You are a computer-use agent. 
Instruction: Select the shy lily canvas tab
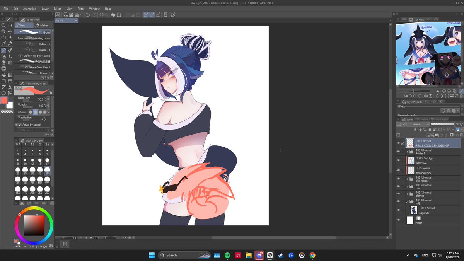66,20
